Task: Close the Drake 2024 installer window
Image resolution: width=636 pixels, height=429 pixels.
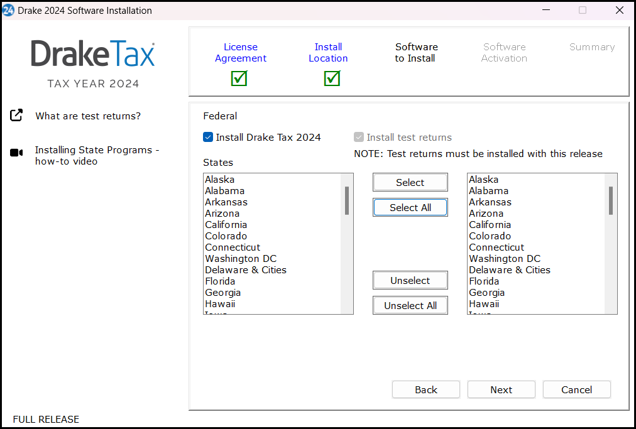Action: point(620,10)
